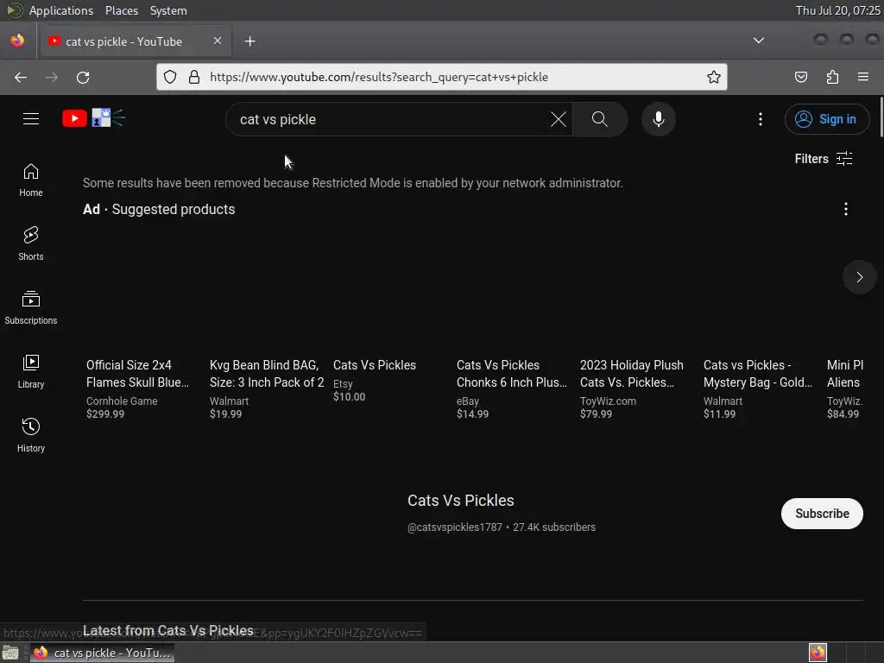Open Shorts in the sidebar
The height and width of the screenshot is (663, 884).
pyautogui.click(x=31, y=243)
